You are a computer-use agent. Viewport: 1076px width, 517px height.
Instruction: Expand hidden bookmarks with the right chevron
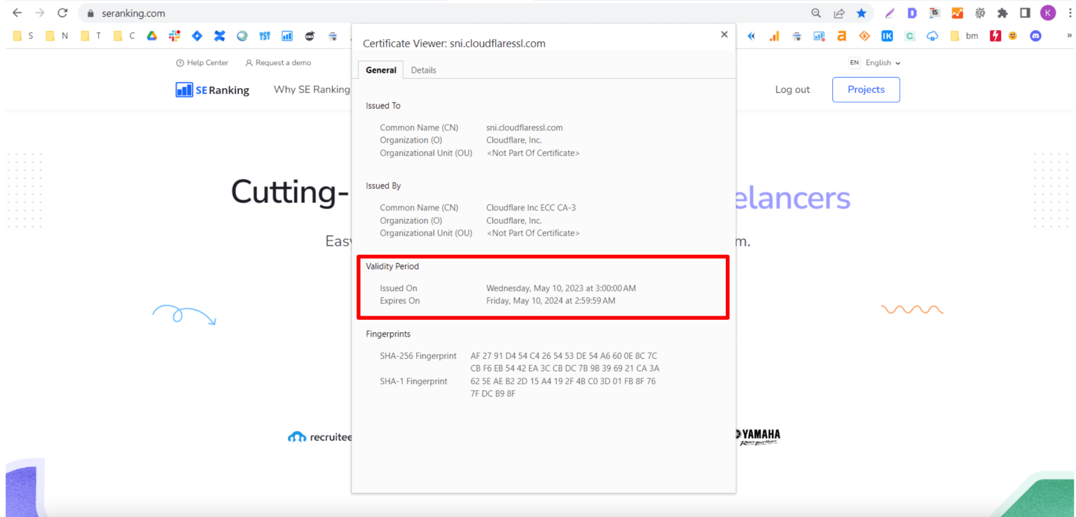point(1070,36)
